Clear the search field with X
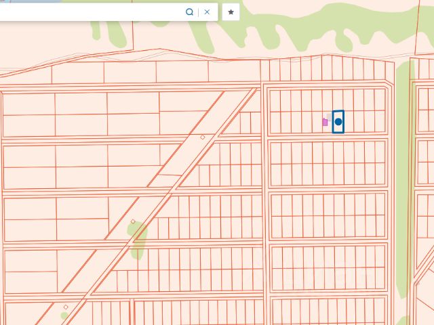 (x=207, y=12)
